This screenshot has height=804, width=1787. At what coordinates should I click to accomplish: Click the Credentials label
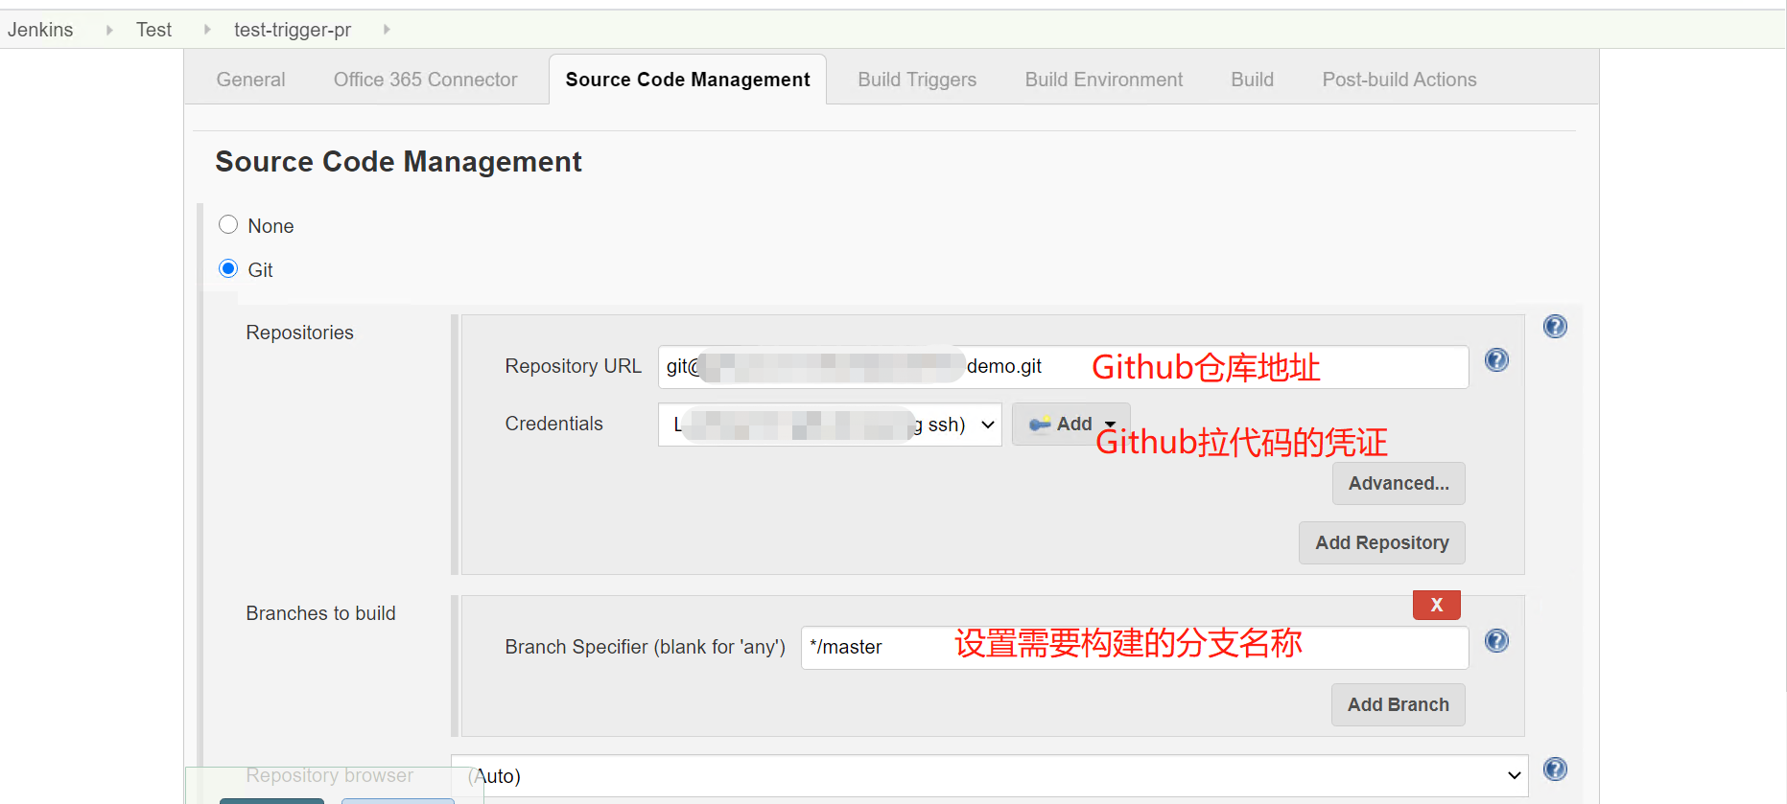pos(554,424)
